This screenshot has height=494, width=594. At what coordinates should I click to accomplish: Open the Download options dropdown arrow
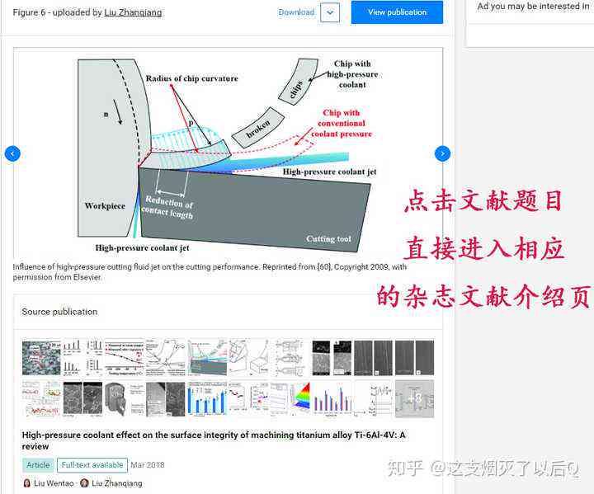coord(330,12)
